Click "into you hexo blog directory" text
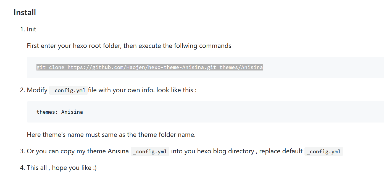The height and width of the screenshot is (174, 384). (212, 151)
